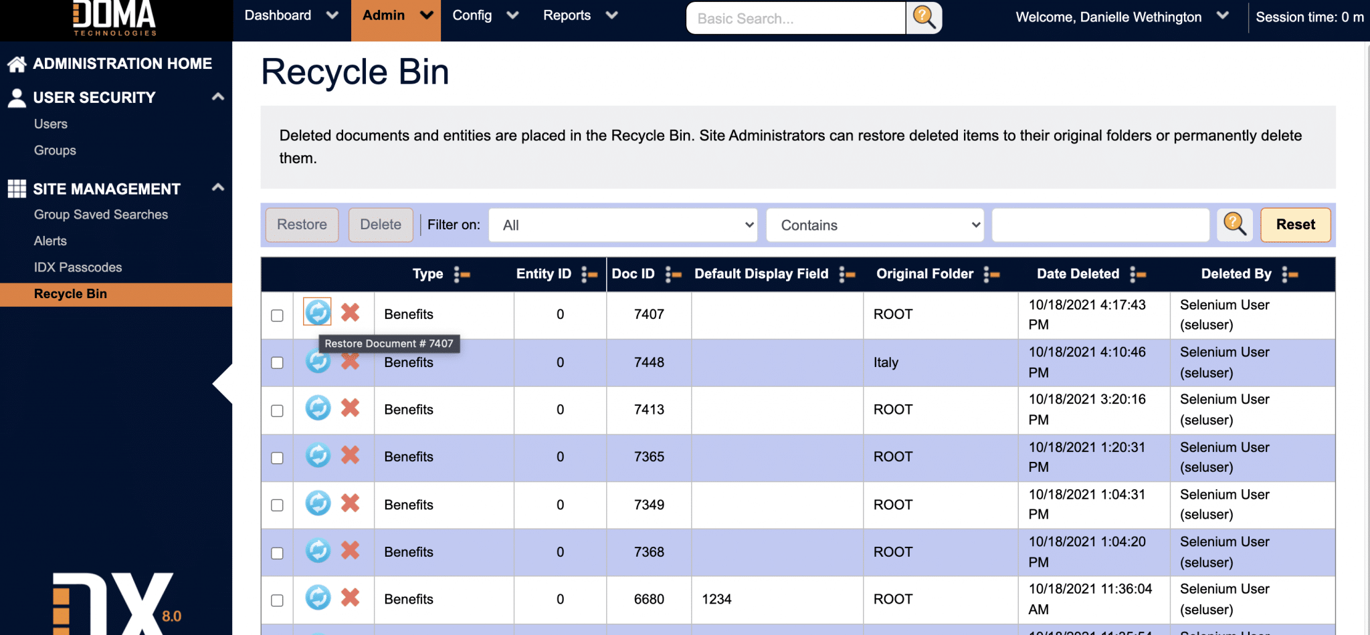Image resolution: width=1370 pixels, height=635 pixels.
Task: Collapse the sidebar with the white arrow
Action: pos(223,384)
